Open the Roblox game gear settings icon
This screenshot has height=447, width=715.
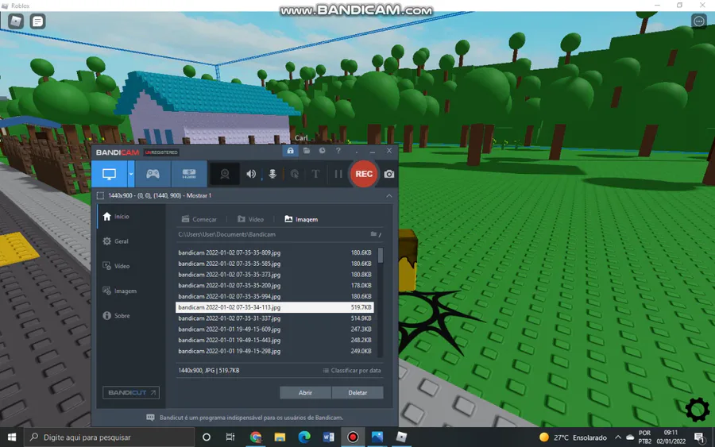(698, 410)
